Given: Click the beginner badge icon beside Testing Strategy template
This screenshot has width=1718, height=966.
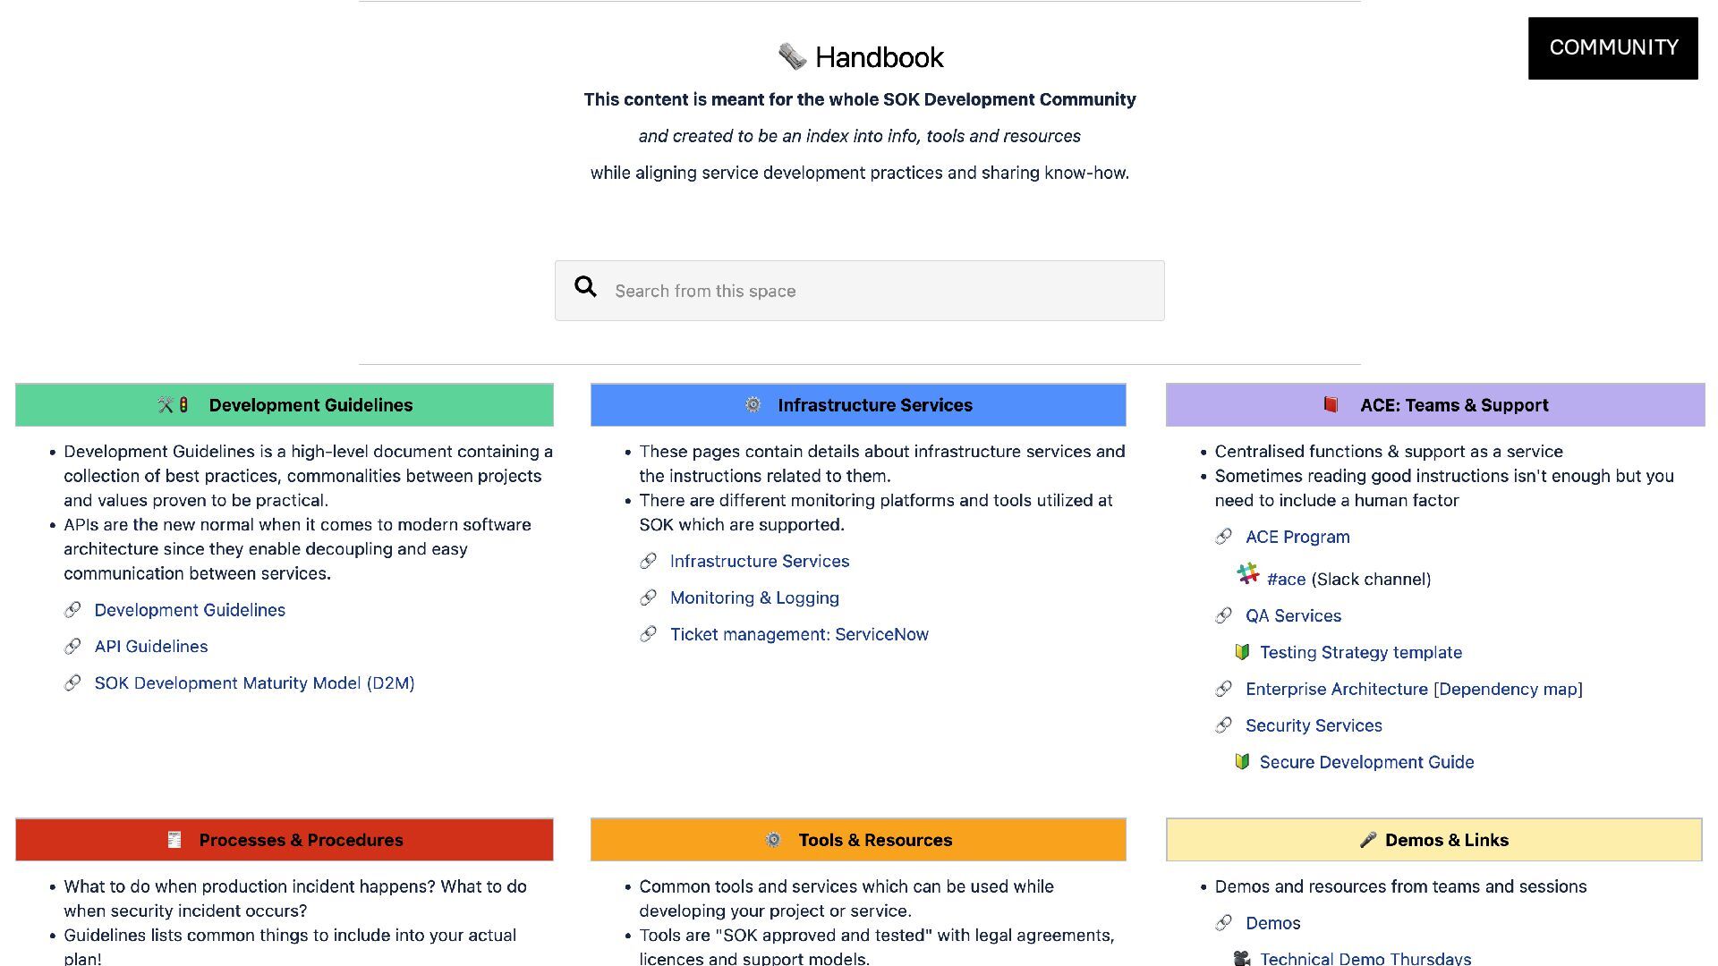Looking at the screenshot, I should pos(1242,652).
